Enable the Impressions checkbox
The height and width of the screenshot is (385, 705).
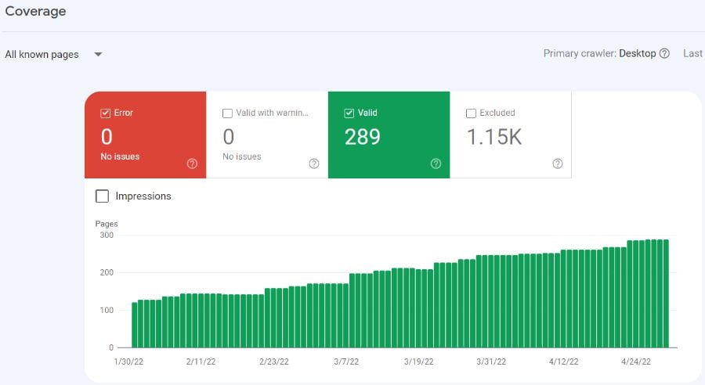point(102,196)
